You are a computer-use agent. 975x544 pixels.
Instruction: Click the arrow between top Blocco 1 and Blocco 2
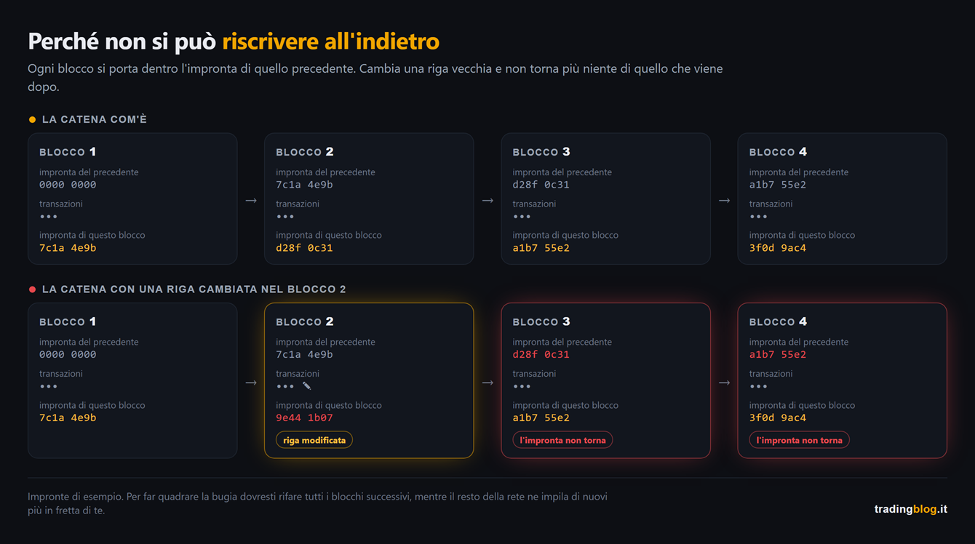[251, 200]
